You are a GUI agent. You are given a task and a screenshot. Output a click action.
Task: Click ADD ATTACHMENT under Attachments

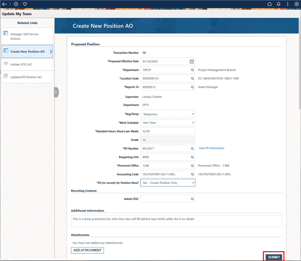87,250
